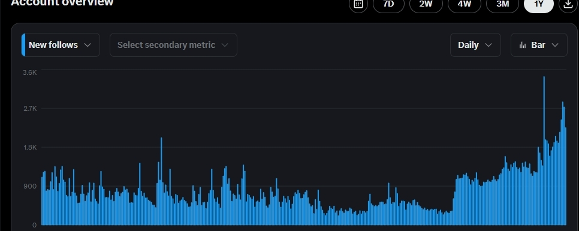Open the Select secondary metric dropdown

point(173,45)
